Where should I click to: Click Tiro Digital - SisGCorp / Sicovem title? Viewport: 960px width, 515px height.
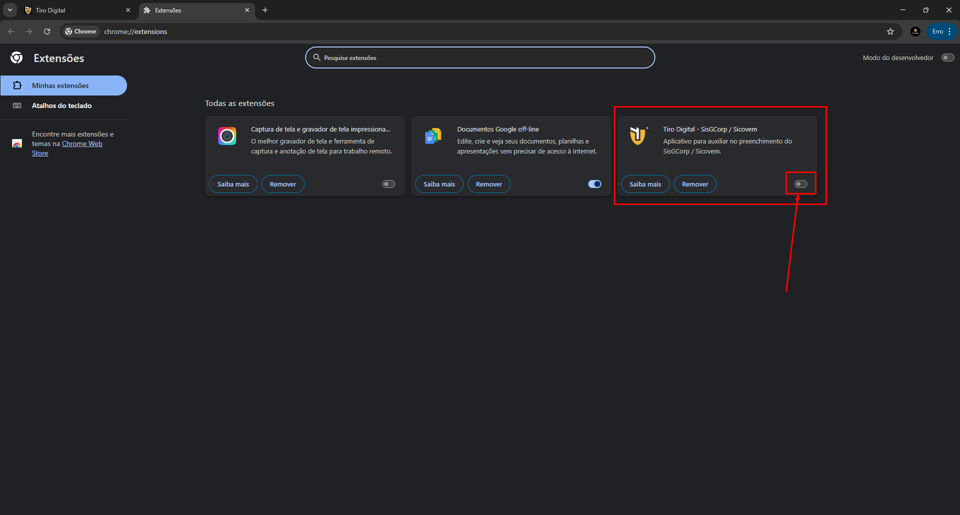710,129
